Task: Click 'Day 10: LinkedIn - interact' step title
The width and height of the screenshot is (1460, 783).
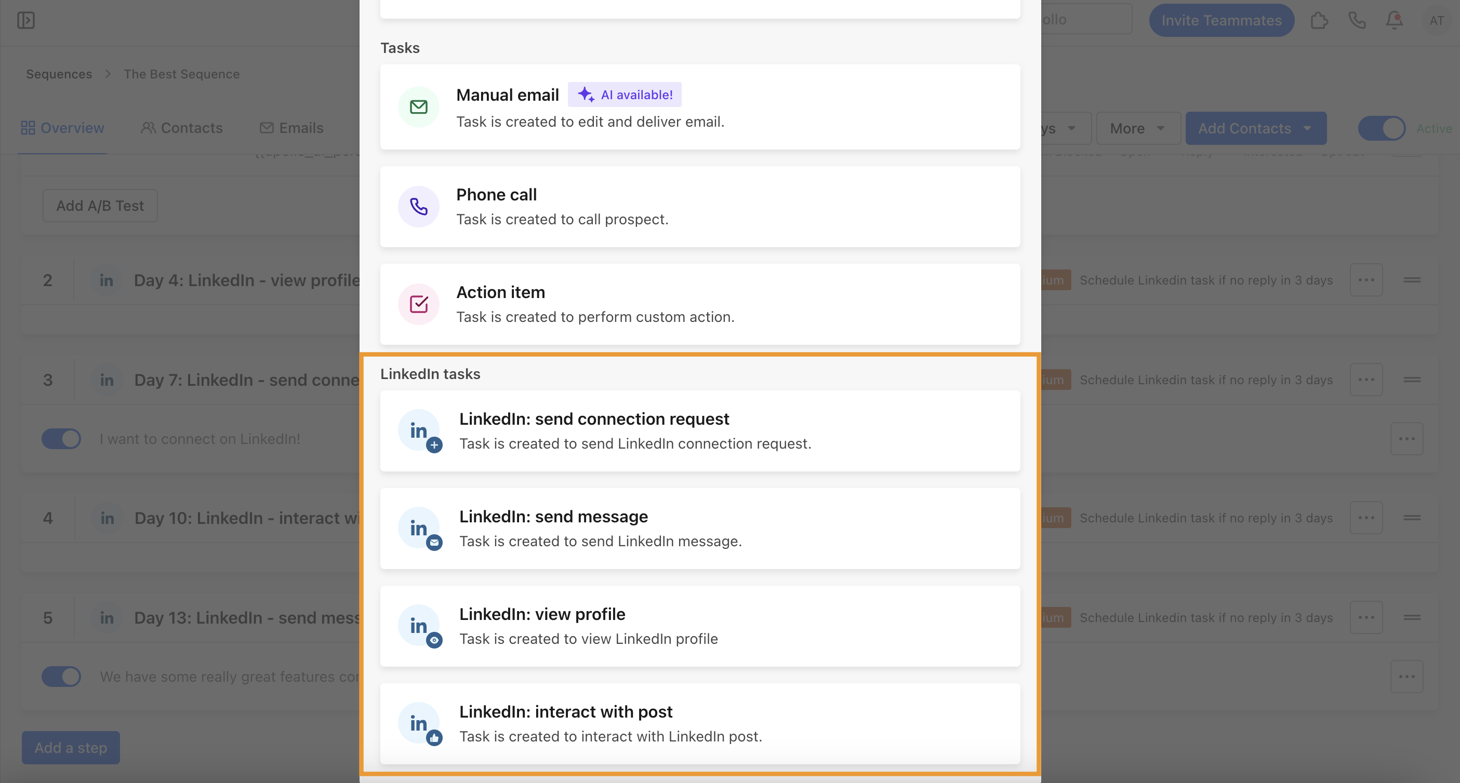Action: click(x=247, y=518)
